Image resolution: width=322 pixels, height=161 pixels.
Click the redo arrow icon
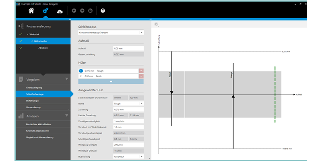click(x=82, y=11)
